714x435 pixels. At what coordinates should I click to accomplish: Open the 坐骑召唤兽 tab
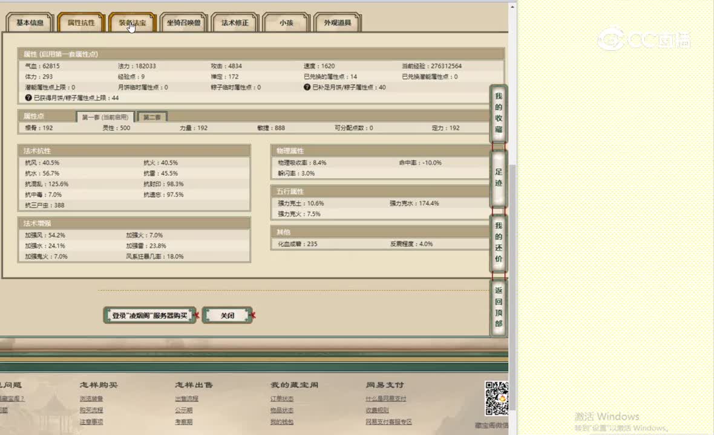[x=183, y=23]
